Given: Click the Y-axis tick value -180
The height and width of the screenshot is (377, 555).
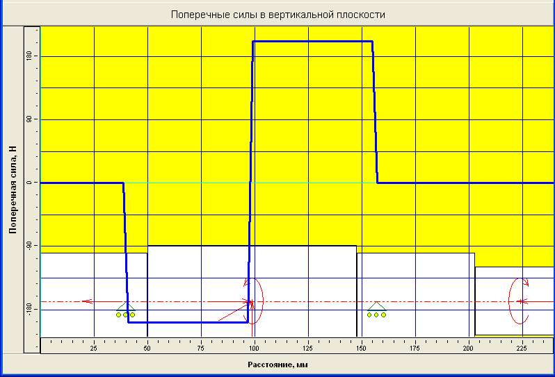Looking at the screenshot, I should [x=29, y=310].
